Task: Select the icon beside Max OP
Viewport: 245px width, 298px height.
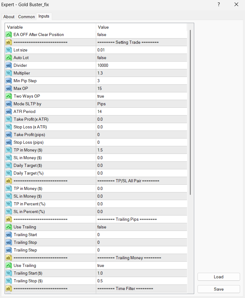Action: [9, 88]
